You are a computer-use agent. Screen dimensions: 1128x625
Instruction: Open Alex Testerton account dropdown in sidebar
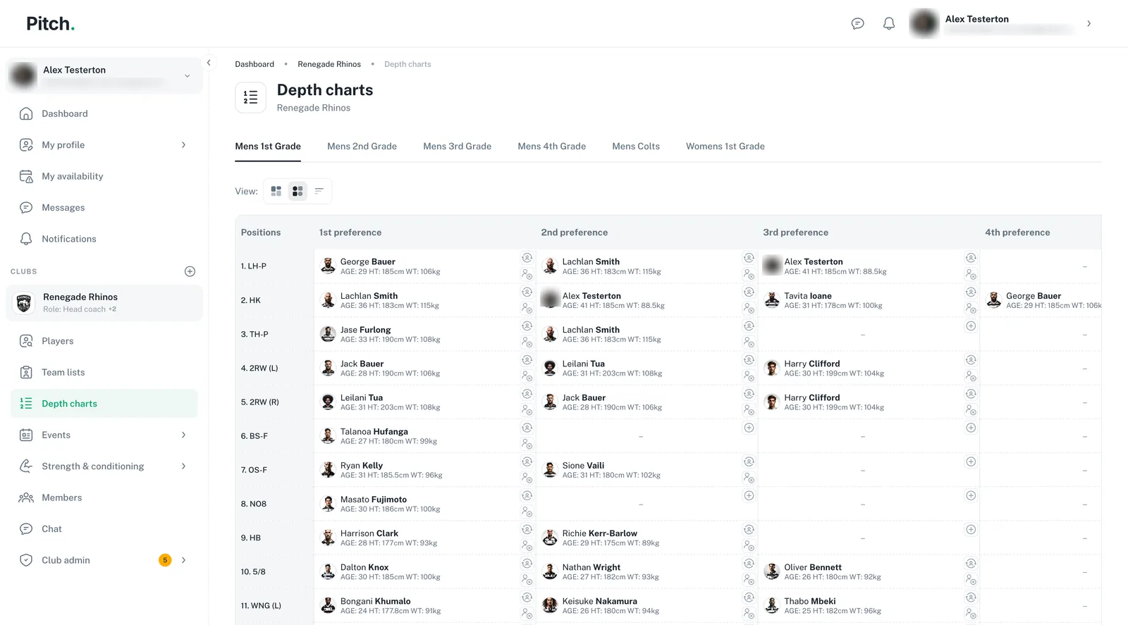click(104, 75)
